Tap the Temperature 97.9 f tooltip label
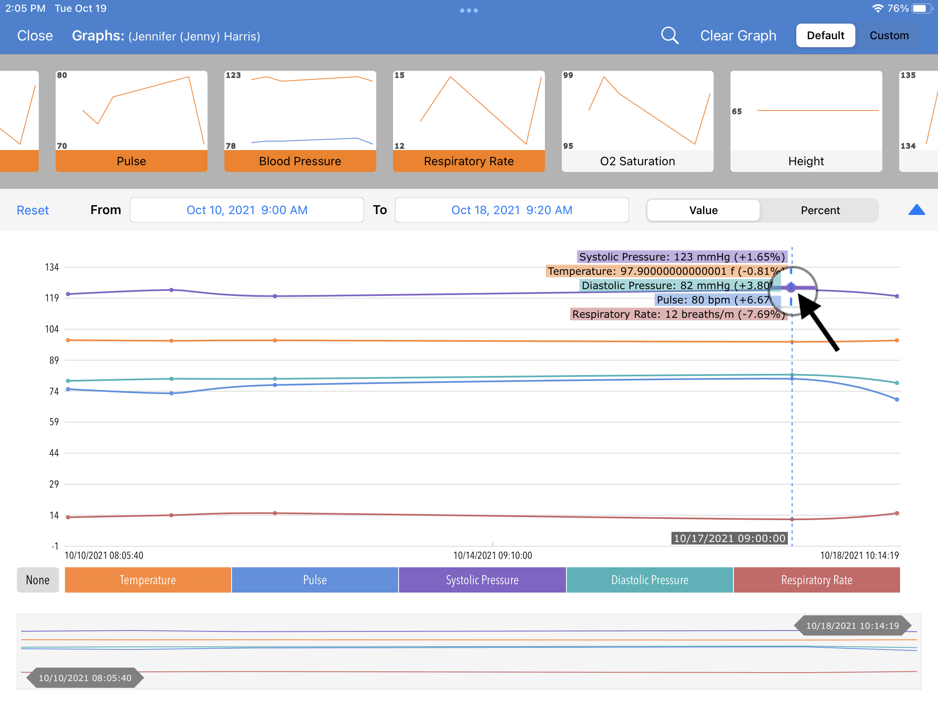Viewport: 938px width, 703px height. (666, 271)
